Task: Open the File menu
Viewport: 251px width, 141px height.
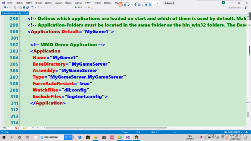Action: point(10,3)
